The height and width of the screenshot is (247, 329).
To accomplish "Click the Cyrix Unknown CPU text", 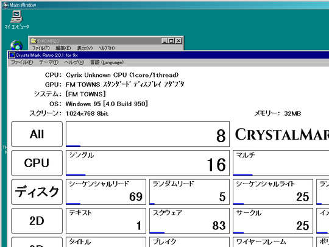I will point(122,75).
